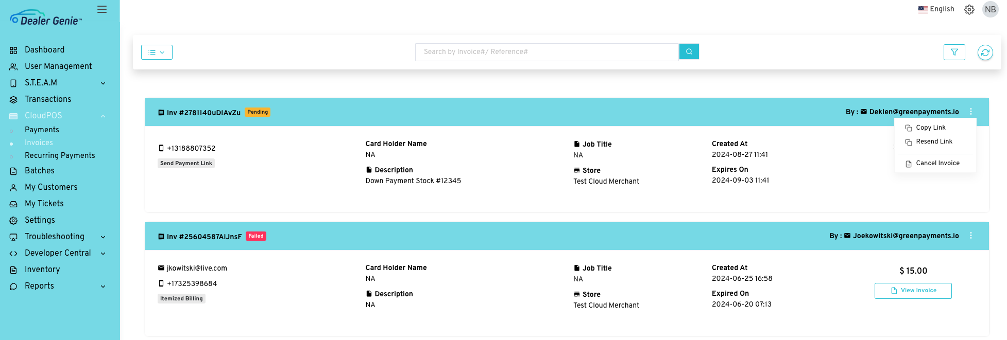Click email jkowitski@live.com

coord(197,268)
